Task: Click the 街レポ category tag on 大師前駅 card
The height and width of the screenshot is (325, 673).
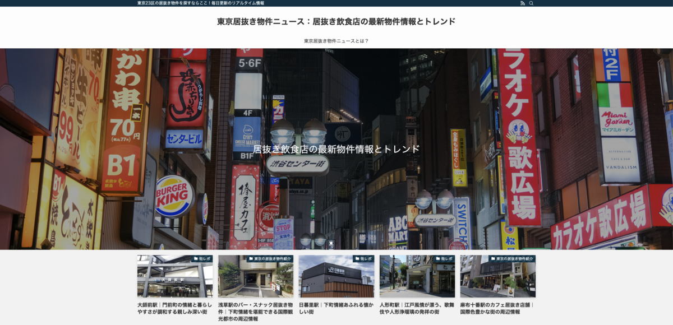Action: [202, 259]
